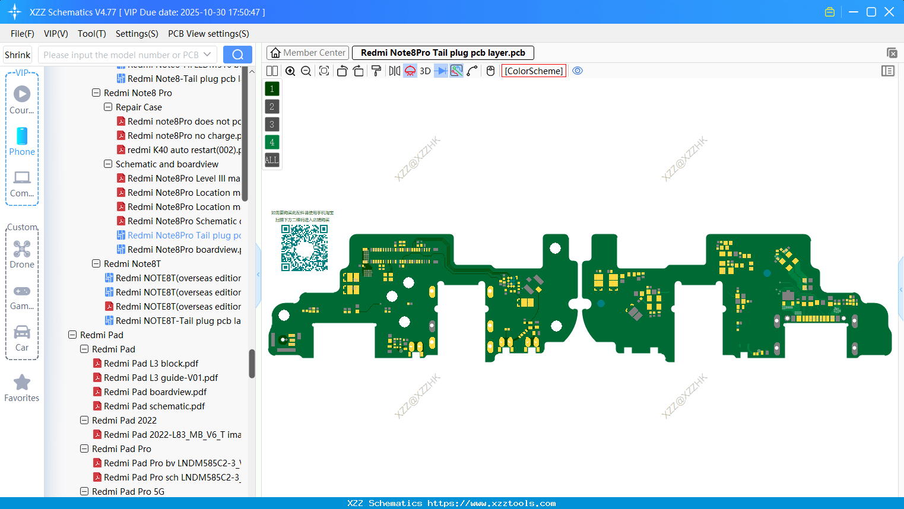Click the QR code image
The width and height of the screenshot is (904, 509).
304,248
